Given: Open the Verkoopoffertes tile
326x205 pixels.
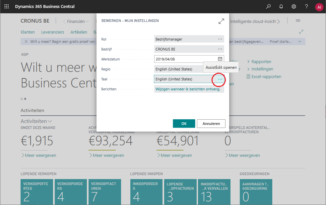Looking at the screenshot, I should click(x=37, y=192).
